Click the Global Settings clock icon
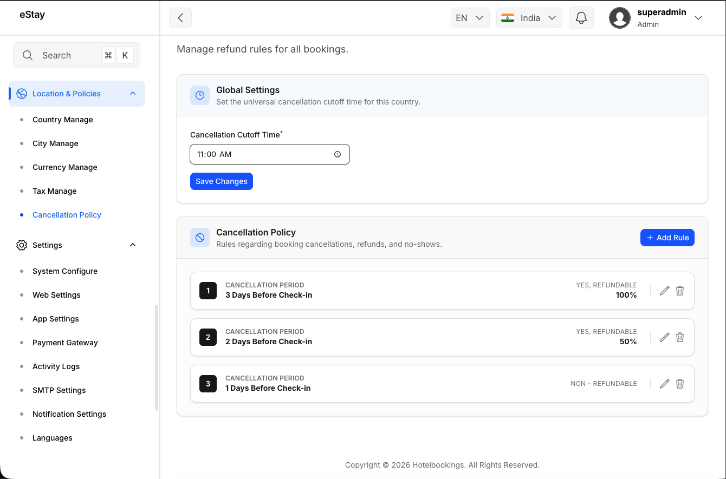726x479 pixels. coord(200,95)
